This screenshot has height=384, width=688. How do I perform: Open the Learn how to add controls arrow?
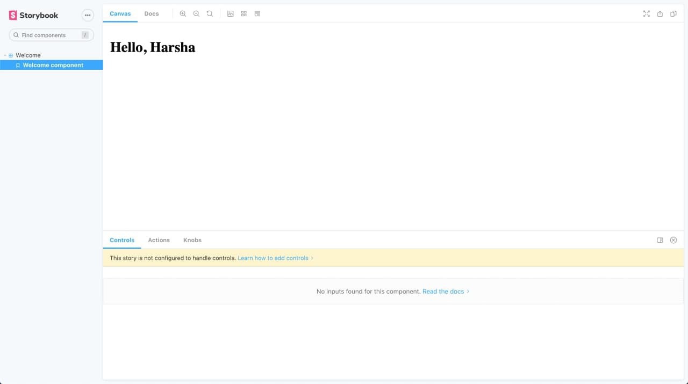point(312,258)
